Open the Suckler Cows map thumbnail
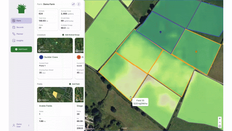This screenshot has height=131, width=232. (x=55, y=45)
